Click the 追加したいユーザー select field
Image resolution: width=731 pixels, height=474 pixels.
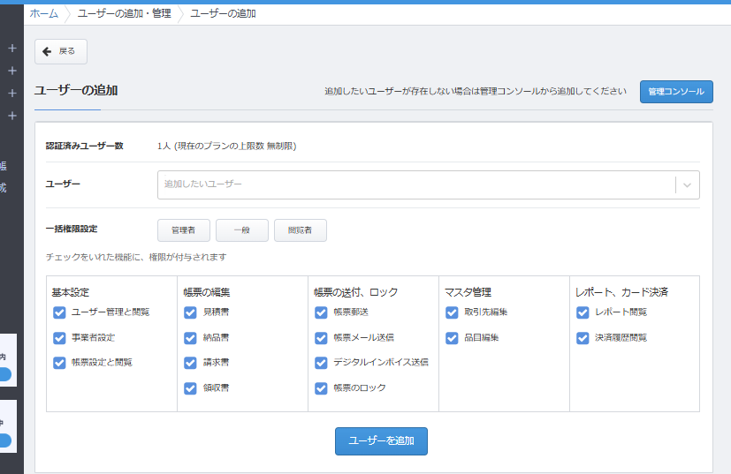click(415, 184)
